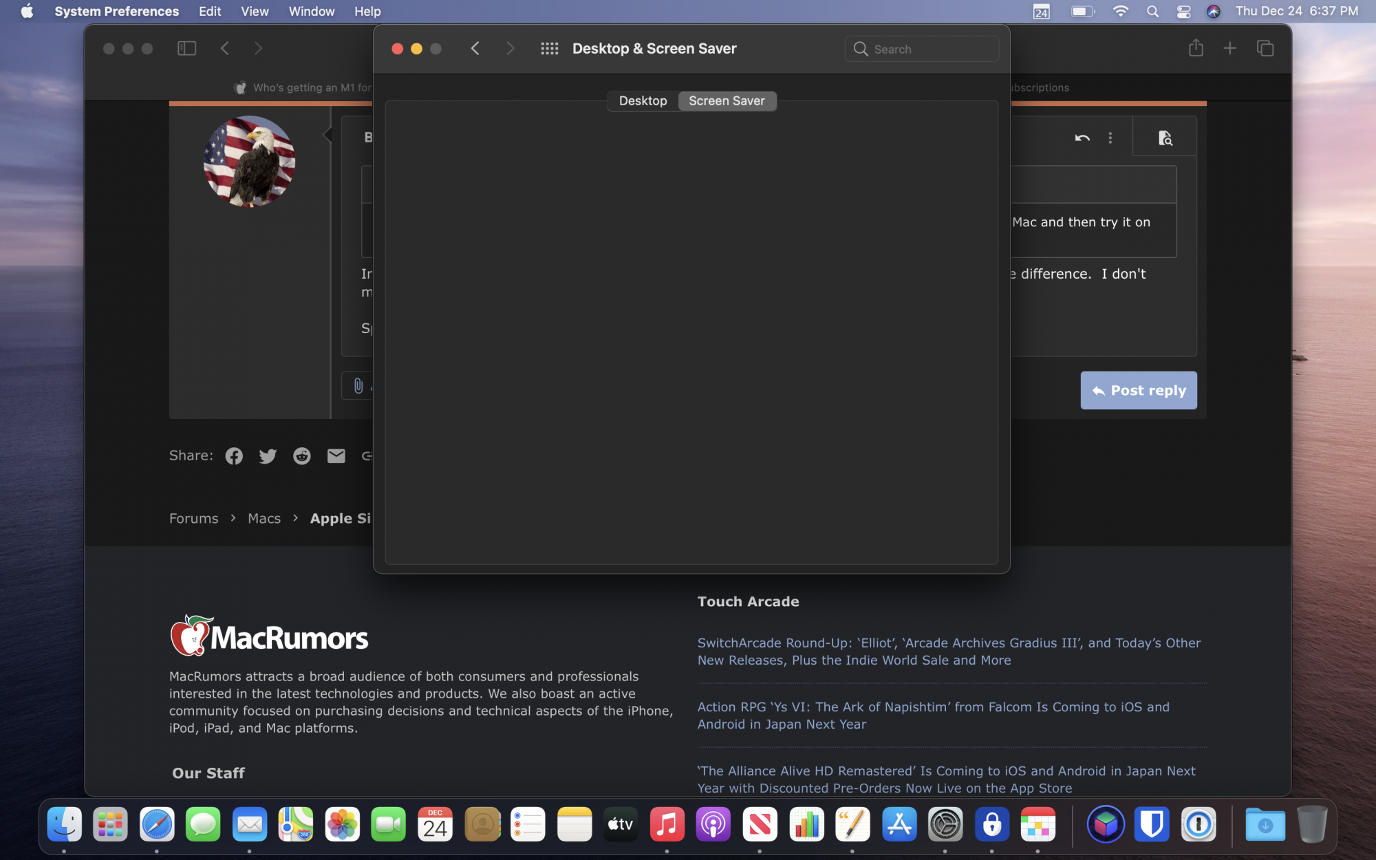Open SwitchArcade Round-Up article link
Screen dimensions: 1376x860
coord(949,651)
